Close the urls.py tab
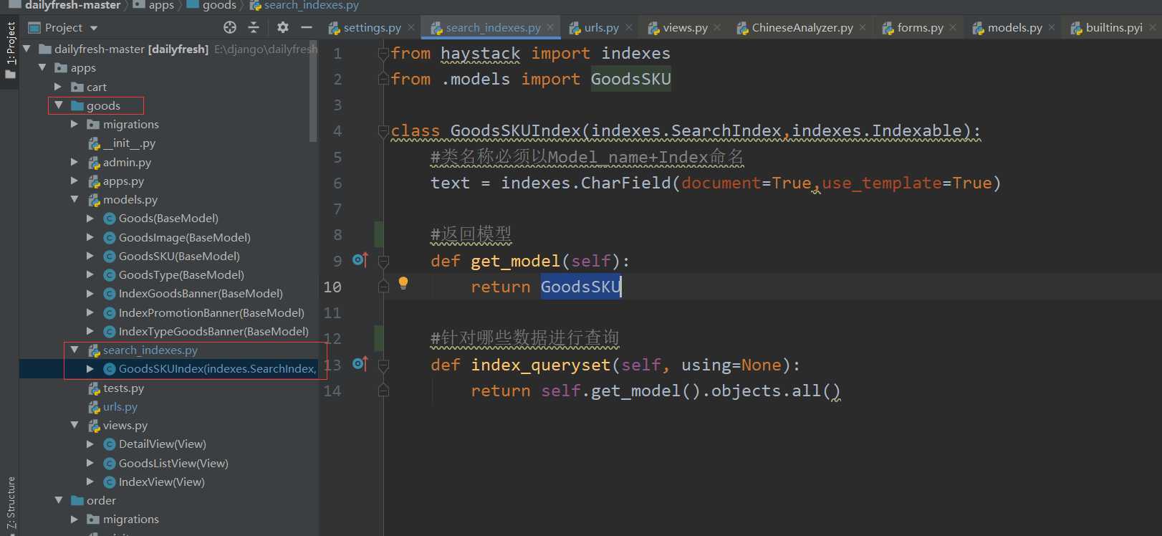This screenshot has height=536, width=1162. click(629, 27)
